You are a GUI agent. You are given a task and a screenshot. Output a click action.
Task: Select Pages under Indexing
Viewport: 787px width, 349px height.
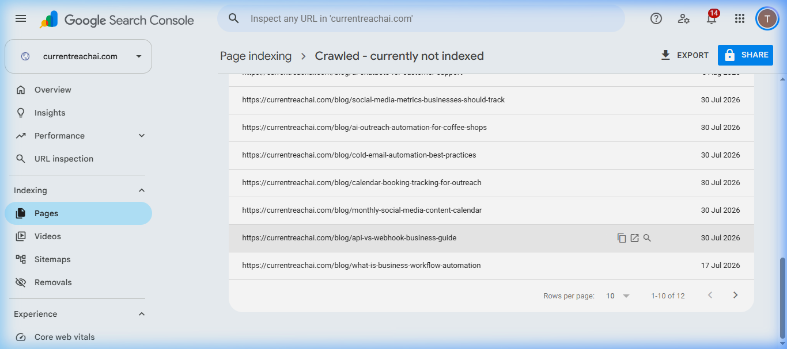tap(78, 213)
